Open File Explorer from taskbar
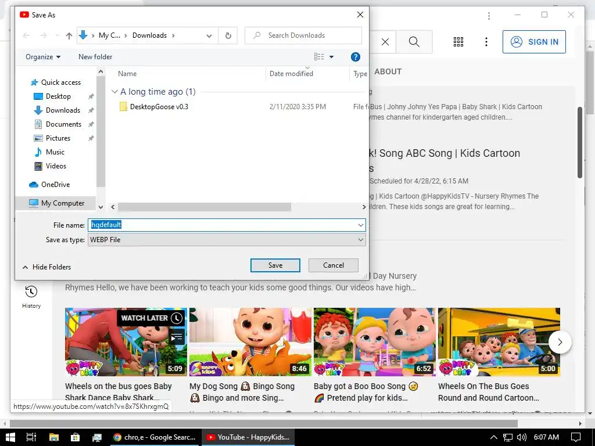This screenshot has width=595, height=446. point(54,437)
